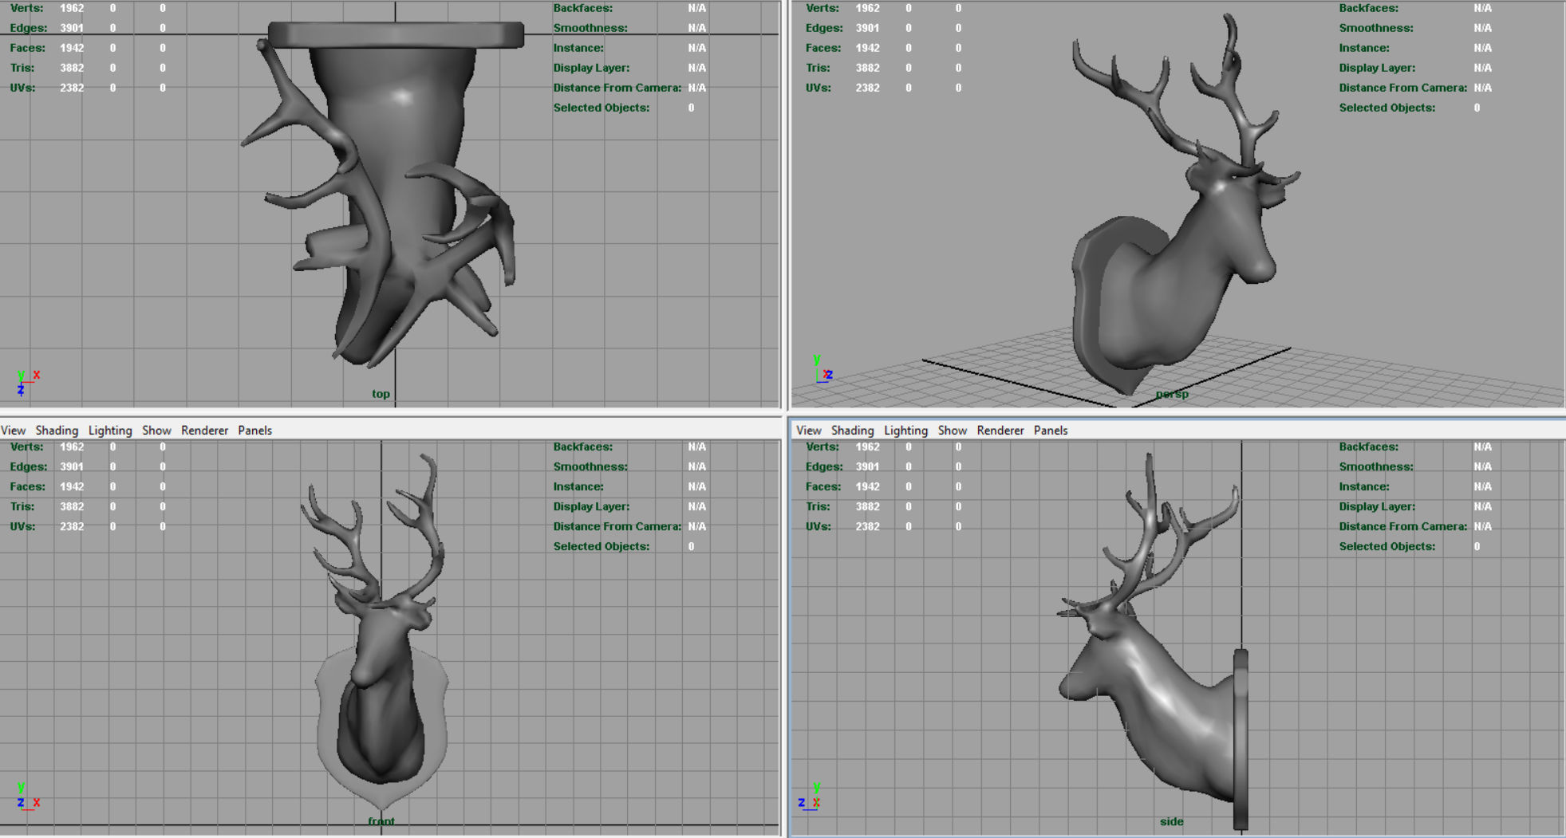Open the View menu in the side panel
The width and height of the screenshot is (1566, 838).
[x=808, y=431]
